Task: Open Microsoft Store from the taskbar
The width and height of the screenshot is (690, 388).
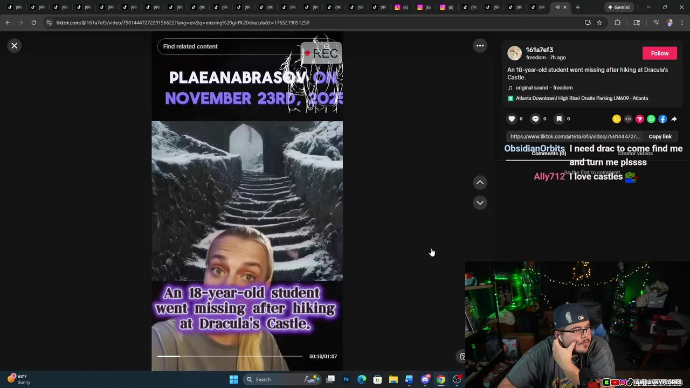Action: (x=377, y=379)
